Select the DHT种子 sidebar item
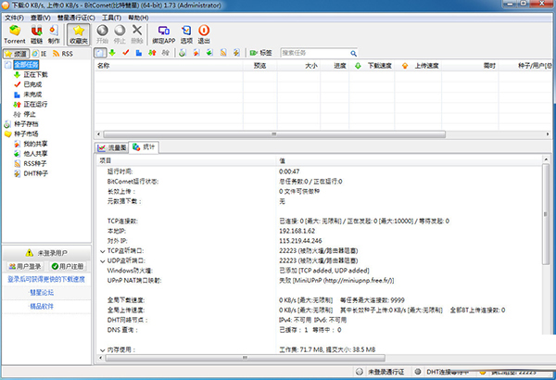This screenshot has height=380, width=556. (x=36, y=173)
